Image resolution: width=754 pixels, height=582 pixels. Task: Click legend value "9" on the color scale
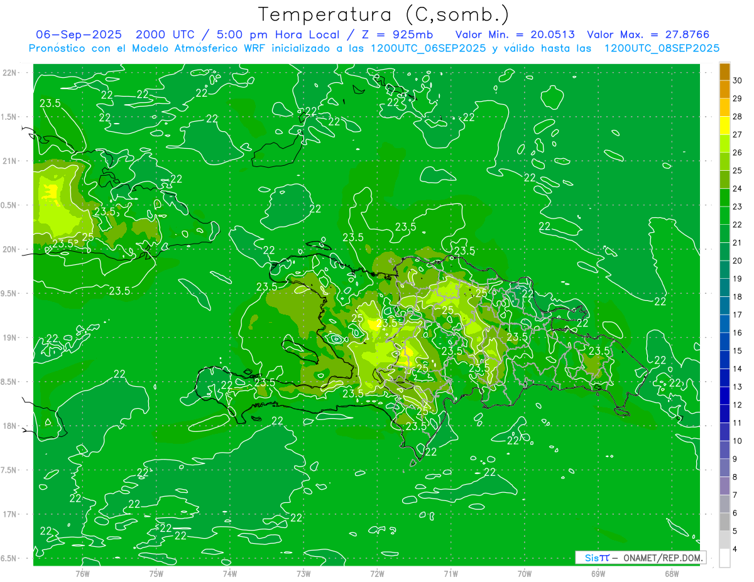point(736,459)
